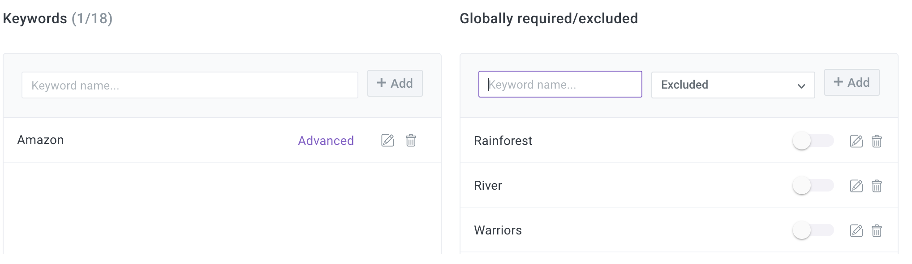The image size is (912, 264).
Task: Click Add button in Globally required/excluded panel
Action: pyautogui.click(x=852, y=82)
